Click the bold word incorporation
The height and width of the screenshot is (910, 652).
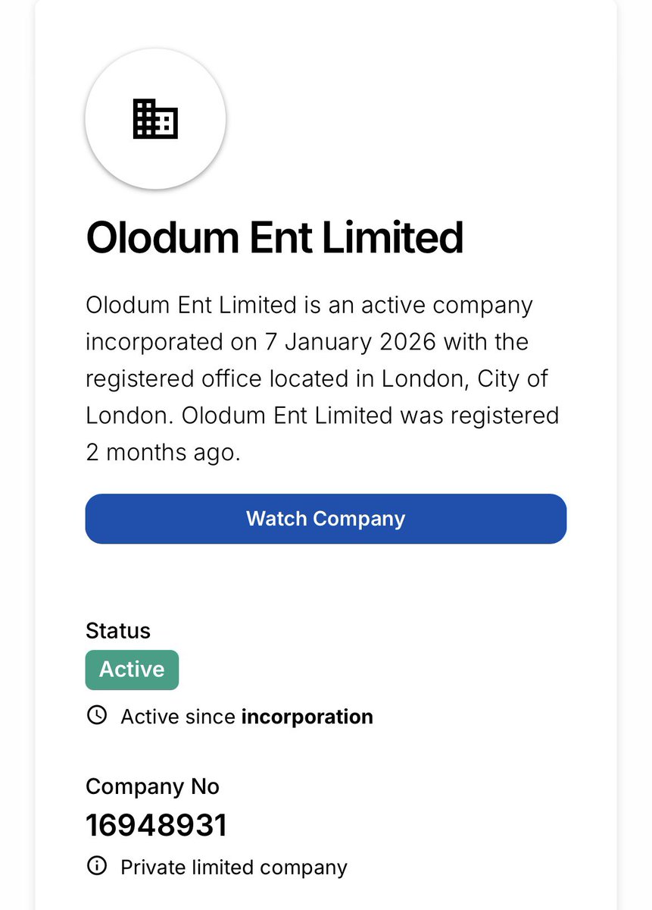[x=307, y=717]
